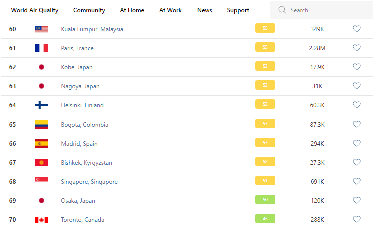
Task: Click the France flag icon
Action: point(41,48)
